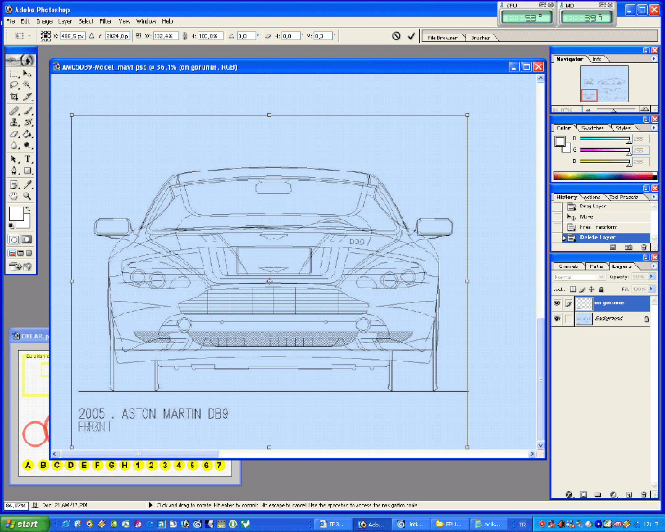The width and height of the screenshot is (665, 532).
Task: Open the Filter menu
Action: click(x=106, y=21)
